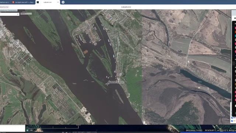
Task: Open a new browser tab
Action: click(x=63, y=2)
